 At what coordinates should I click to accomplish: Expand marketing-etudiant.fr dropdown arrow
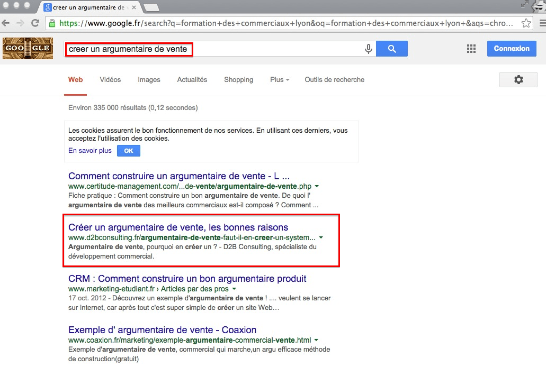[234, 289]
